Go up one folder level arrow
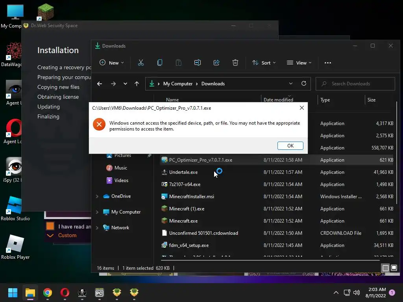The height and width of the screenshot is (302, 403). pyautogui.click(x=137, y=84)
